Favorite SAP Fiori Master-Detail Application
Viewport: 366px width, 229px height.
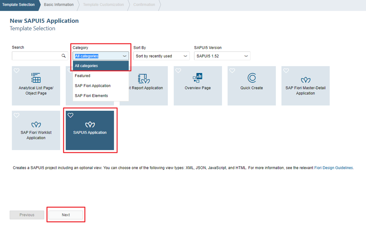[286, 71]
